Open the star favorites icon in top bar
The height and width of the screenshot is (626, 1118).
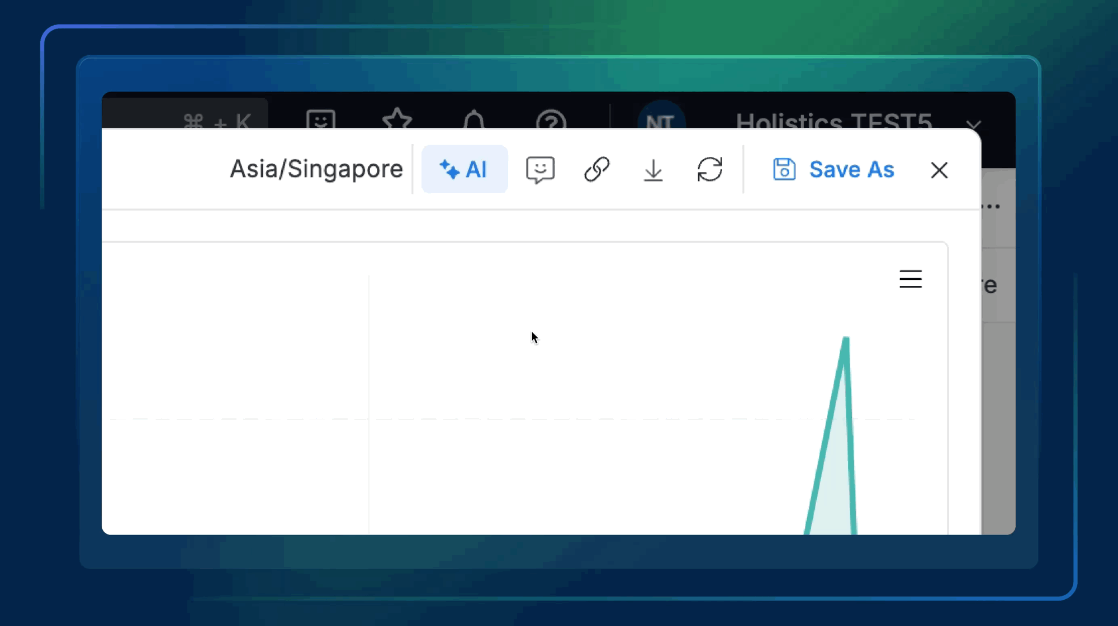pyautogui.click(x=397, y=118)
